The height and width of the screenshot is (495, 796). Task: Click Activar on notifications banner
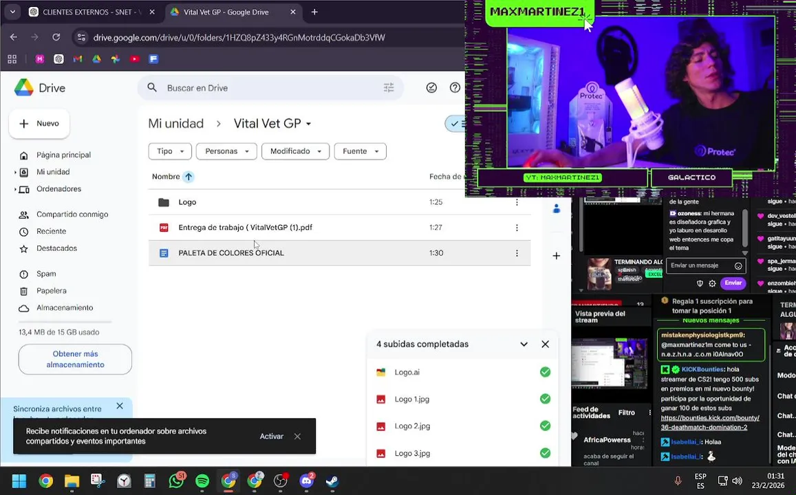click(x=272, y=436)
